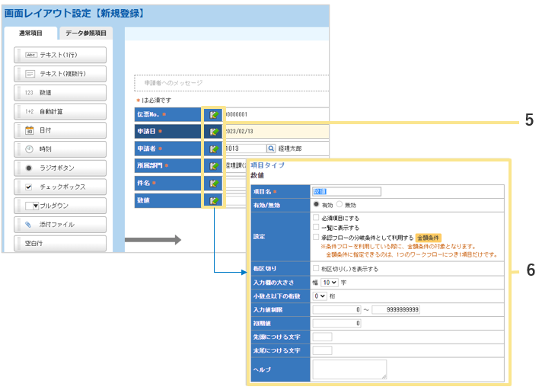Viewport: 542px width, 390px height.
Task: Open the edit icon next to 件名
Action: (214, 183)
